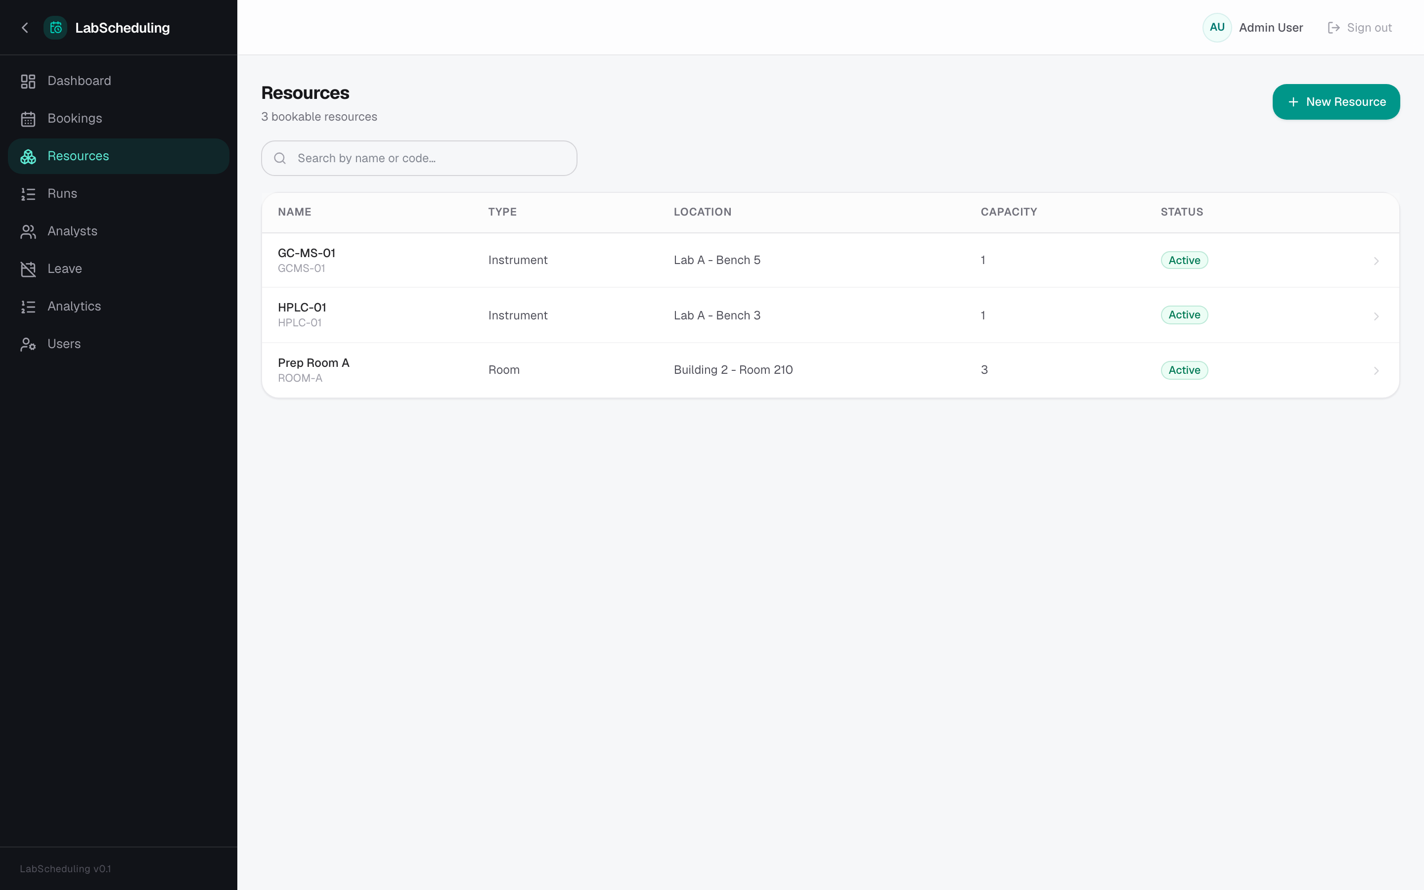Open the Dashboard page
1424x890 pixels.
(118, 81)
